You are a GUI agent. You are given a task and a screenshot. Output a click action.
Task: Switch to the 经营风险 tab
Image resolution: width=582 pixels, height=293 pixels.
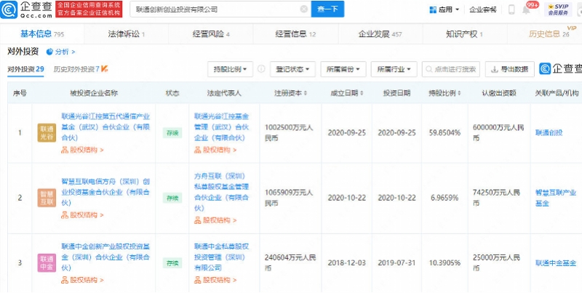[211, 34]
